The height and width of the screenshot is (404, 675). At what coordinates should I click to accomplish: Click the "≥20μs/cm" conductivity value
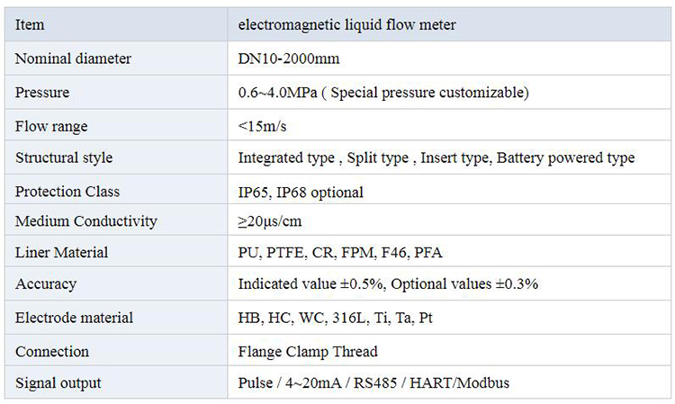(x=270, y=221)
